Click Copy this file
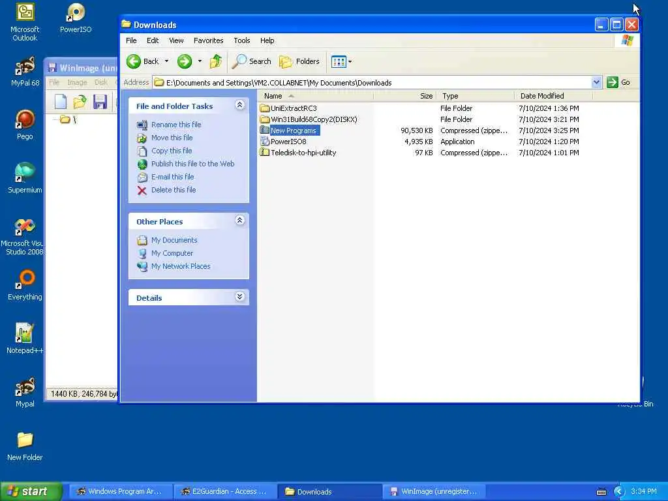The image size is (668, 501). (x=172, y=151)
